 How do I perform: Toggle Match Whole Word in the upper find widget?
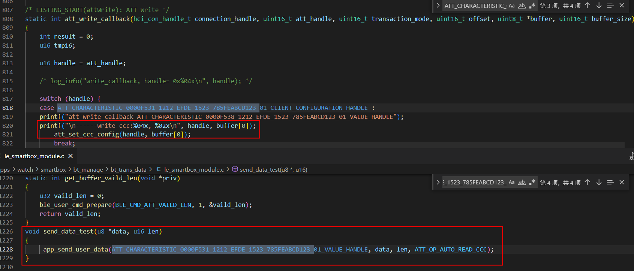tap(522, 6)
